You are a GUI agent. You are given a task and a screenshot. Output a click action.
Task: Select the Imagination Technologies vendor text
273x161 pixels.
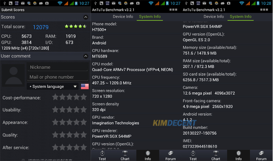point(115,123)
